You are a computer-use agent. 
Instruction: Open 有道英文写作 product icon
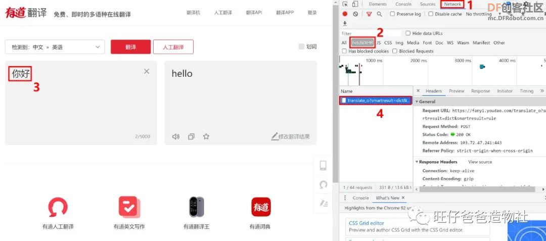coord(129,207)
